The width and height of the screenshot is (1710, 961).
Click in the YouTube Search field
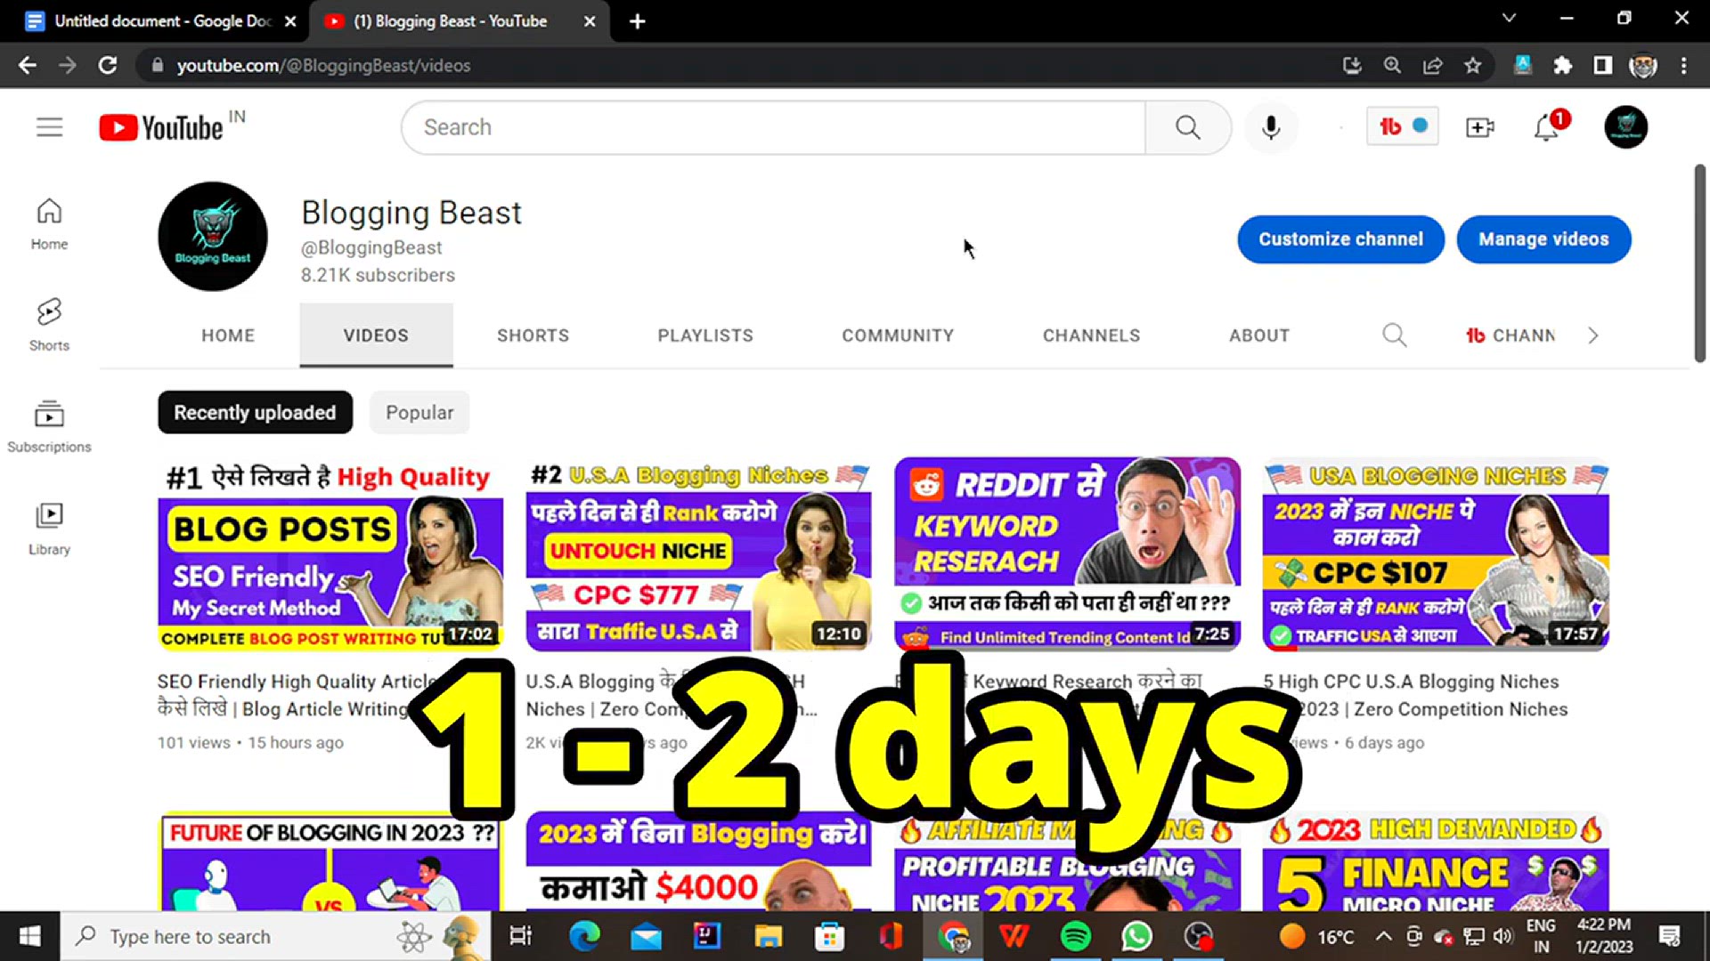pos(773,127)
